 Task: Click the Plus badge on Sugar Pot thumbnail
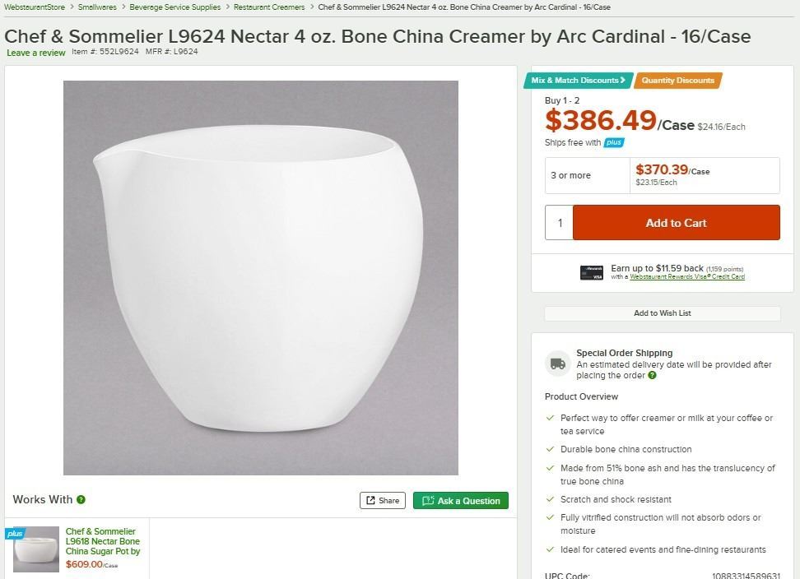point(14,534)
